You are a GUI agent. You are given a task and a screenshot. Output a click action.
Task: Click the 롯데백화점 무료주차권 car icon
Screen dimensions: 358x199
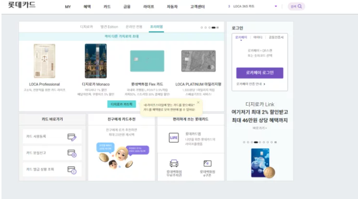pyautogui.click(x=174, y=163)
